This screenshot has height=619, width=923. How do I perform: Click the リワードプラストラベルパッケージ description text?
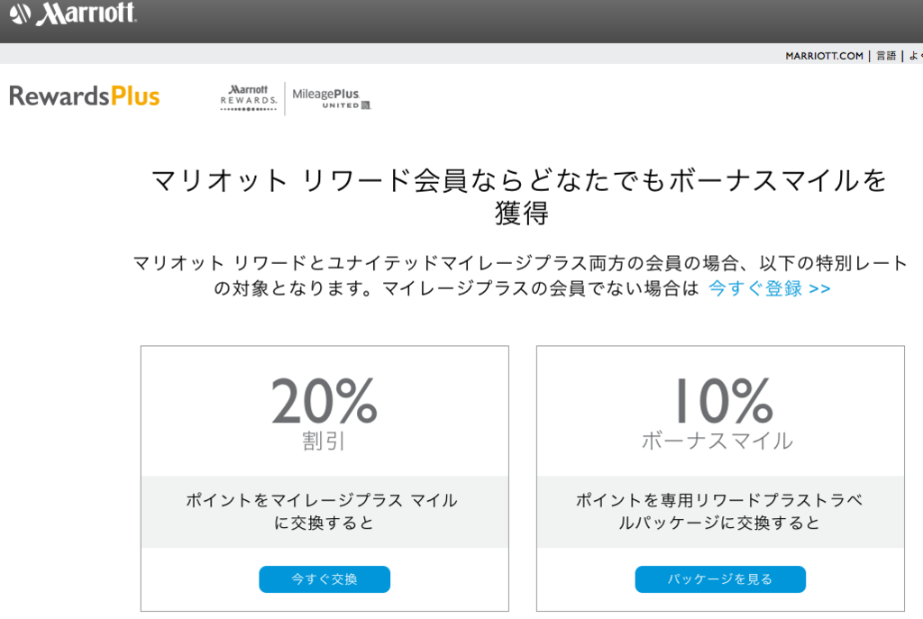point(719,511)
